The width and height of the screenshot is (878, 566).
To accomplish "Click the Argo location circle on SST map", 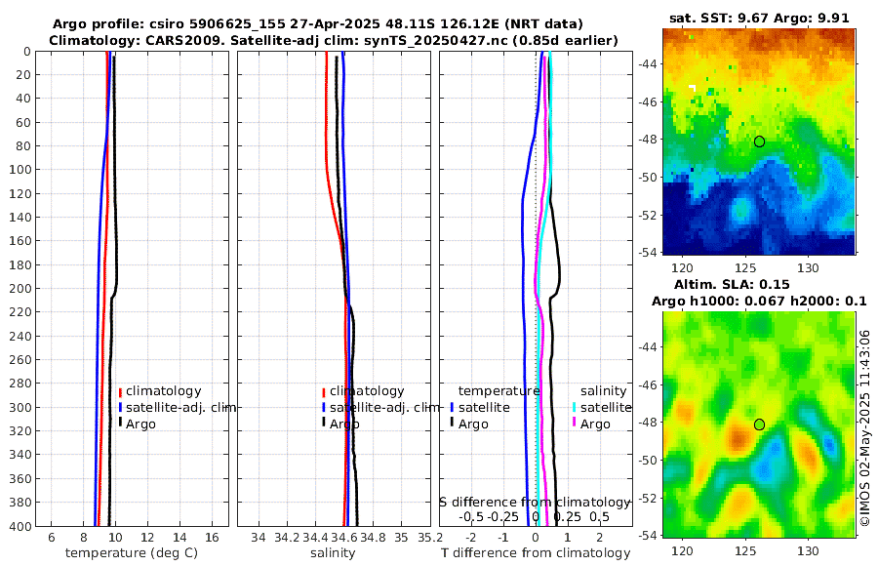I will tap(759, 141).
